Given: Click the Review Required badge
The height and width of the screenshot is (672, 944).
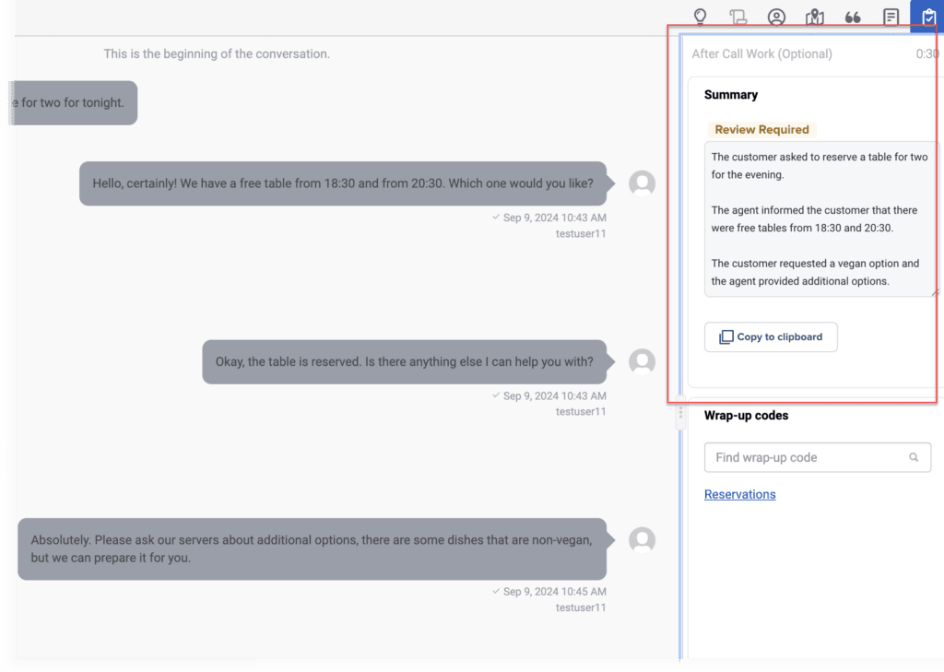Looking at the screenshot, I should 761,129.
